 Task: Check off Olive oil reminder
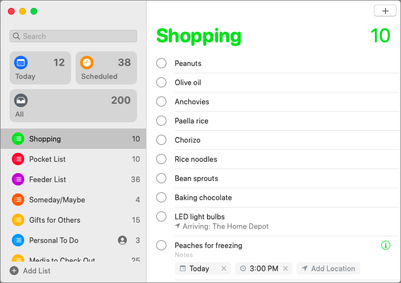pyautogui.click(x=161, y=82)
